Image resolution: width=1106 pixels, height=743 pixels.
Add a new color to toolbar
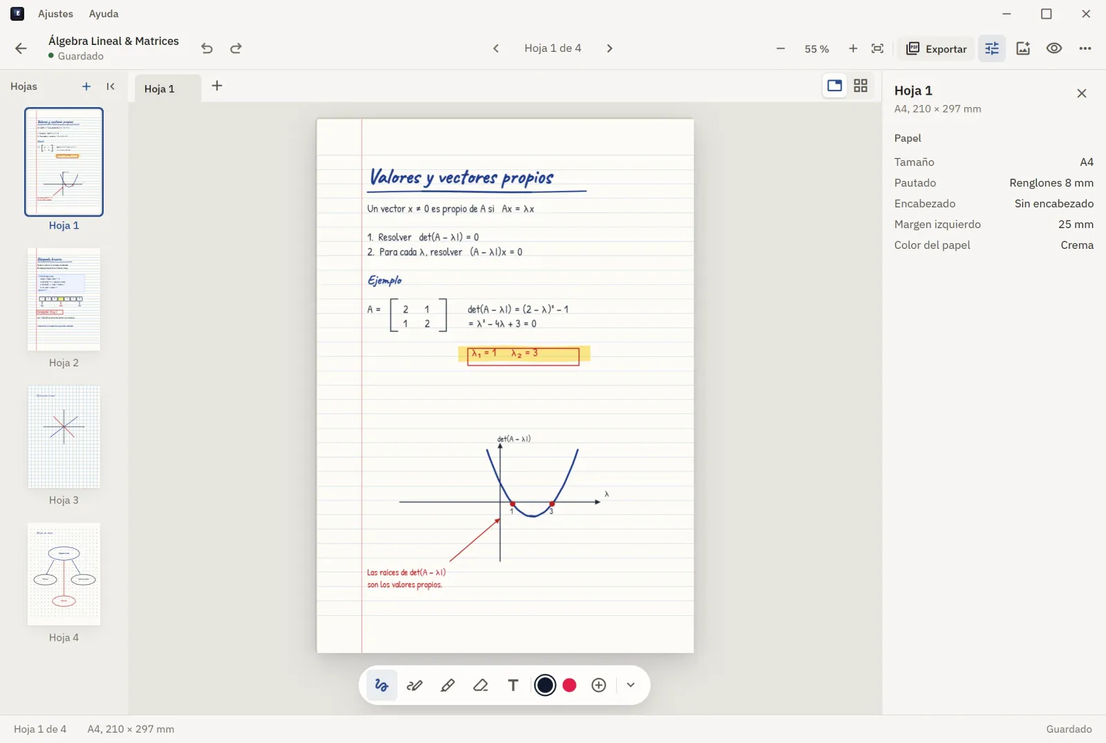pyautogui.click(x=599, y=685)
